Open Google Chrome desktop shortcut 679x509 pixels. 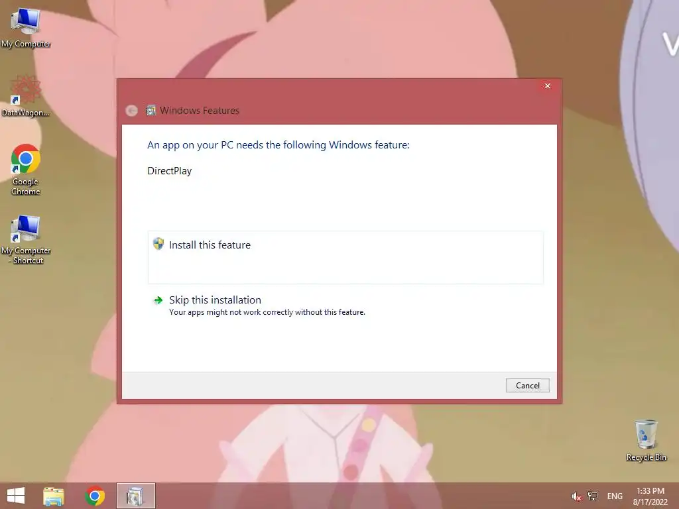coord(26,169)
